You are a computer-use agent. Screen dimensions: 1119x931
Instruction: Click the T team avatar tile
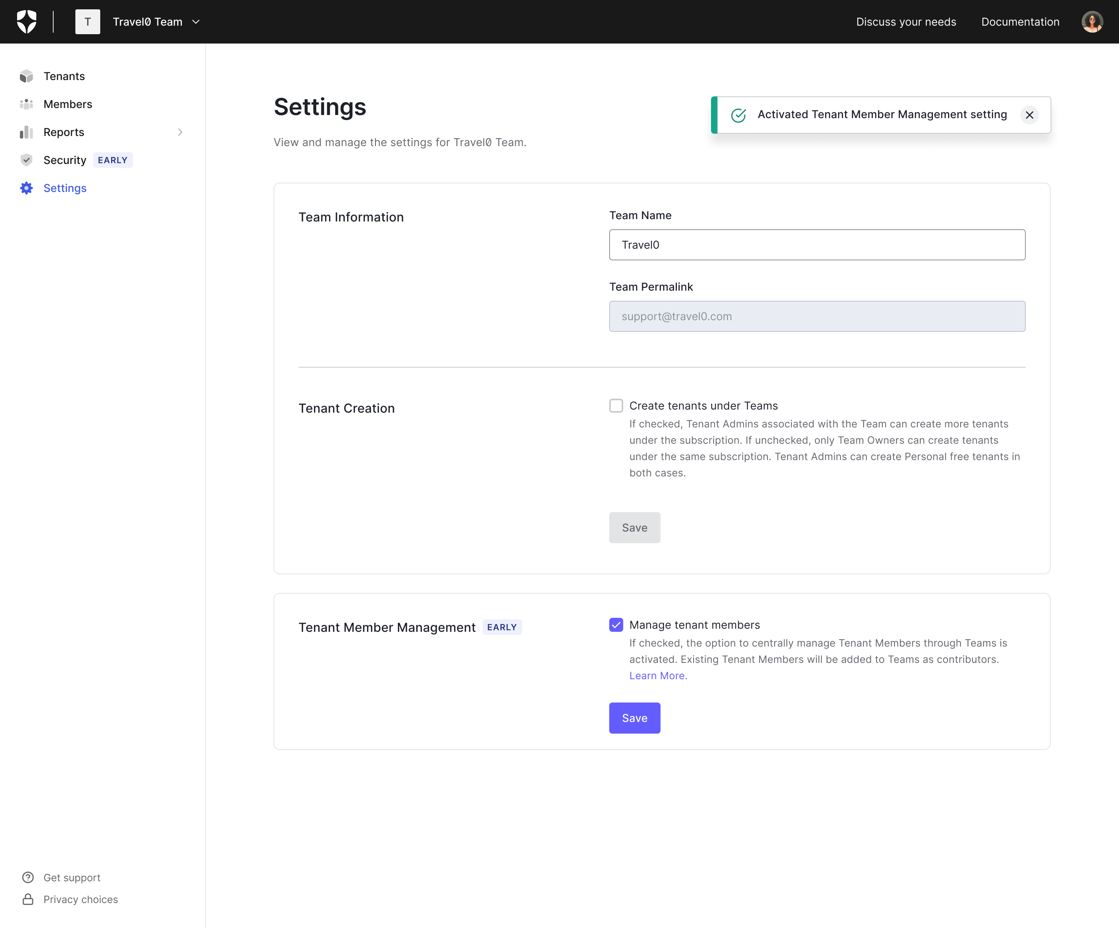[x=88, y=22]
